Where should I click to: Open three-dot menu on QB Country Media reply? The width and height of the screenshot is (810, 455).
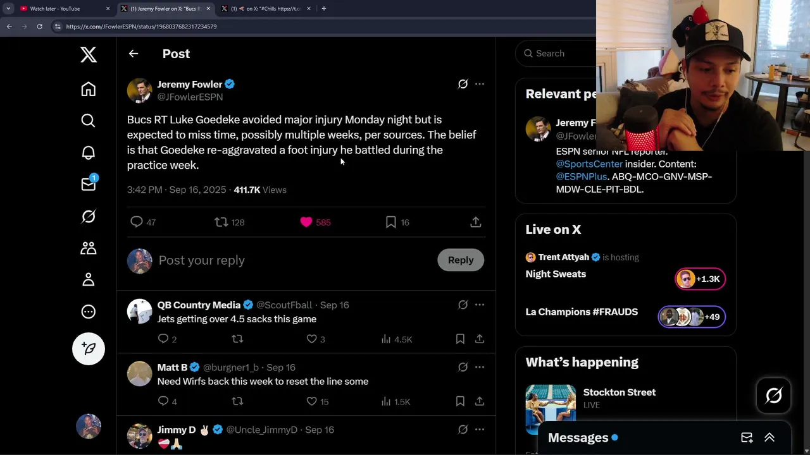(480, 305)
